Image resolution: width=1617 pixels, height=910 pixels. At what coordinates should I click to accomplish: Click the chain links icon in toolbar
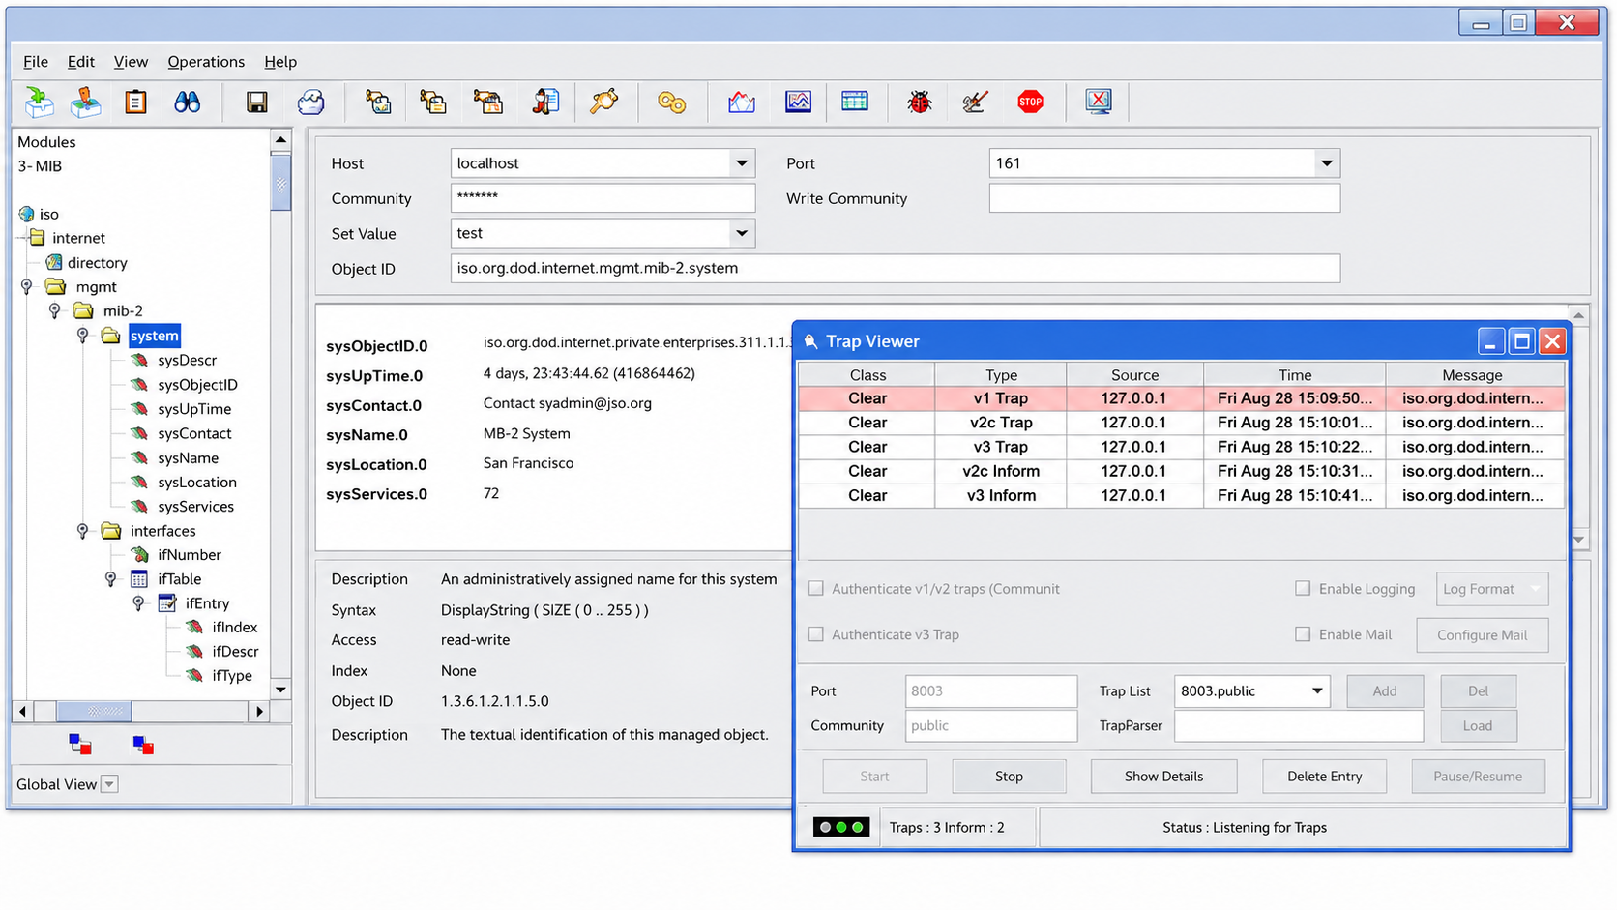pos(671,102)
